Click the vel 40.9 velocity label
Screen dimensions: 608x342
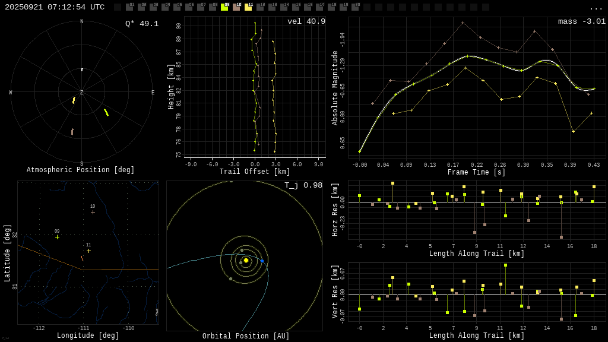(x=306, y=21)
